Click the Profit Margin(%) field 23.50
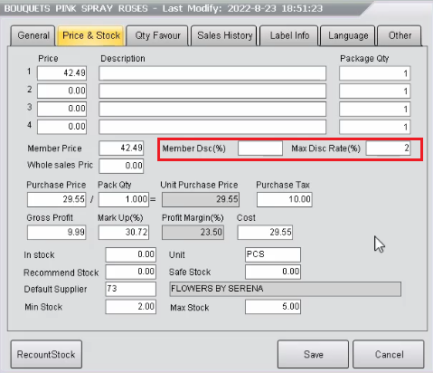433x373 pixels. tap(193, 233)
